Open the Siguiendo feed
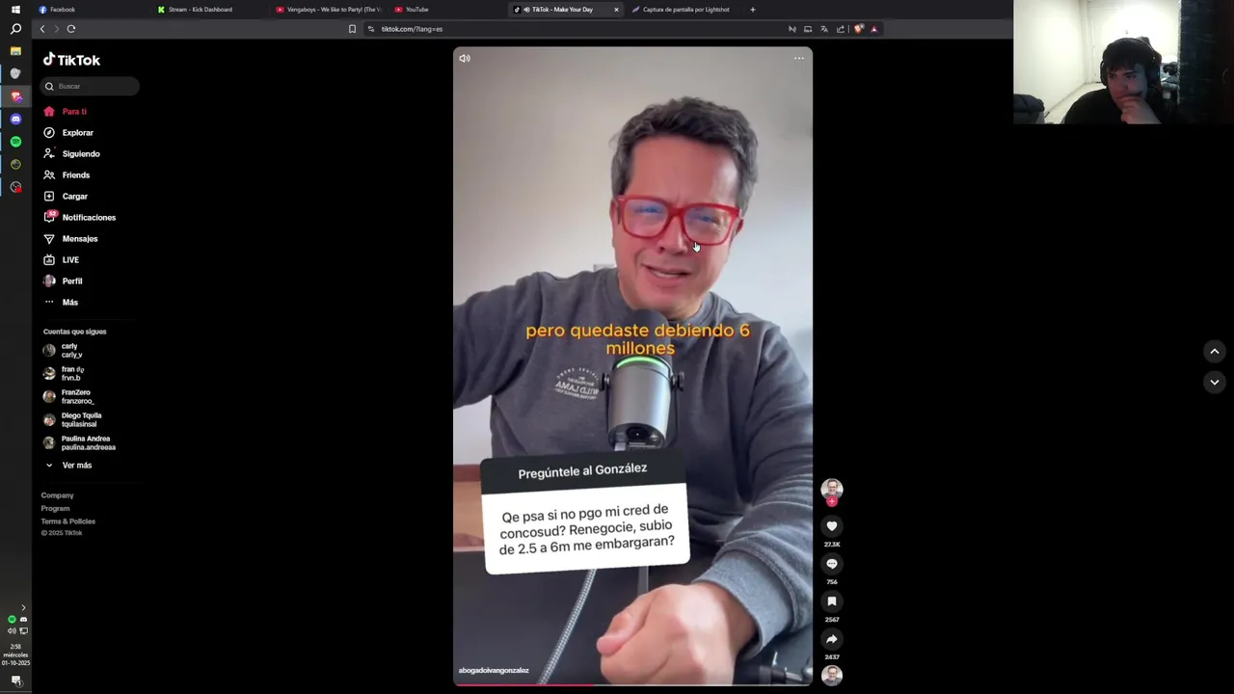The height and width of the screenshot is (694, 1234). [x=71, y=154]
